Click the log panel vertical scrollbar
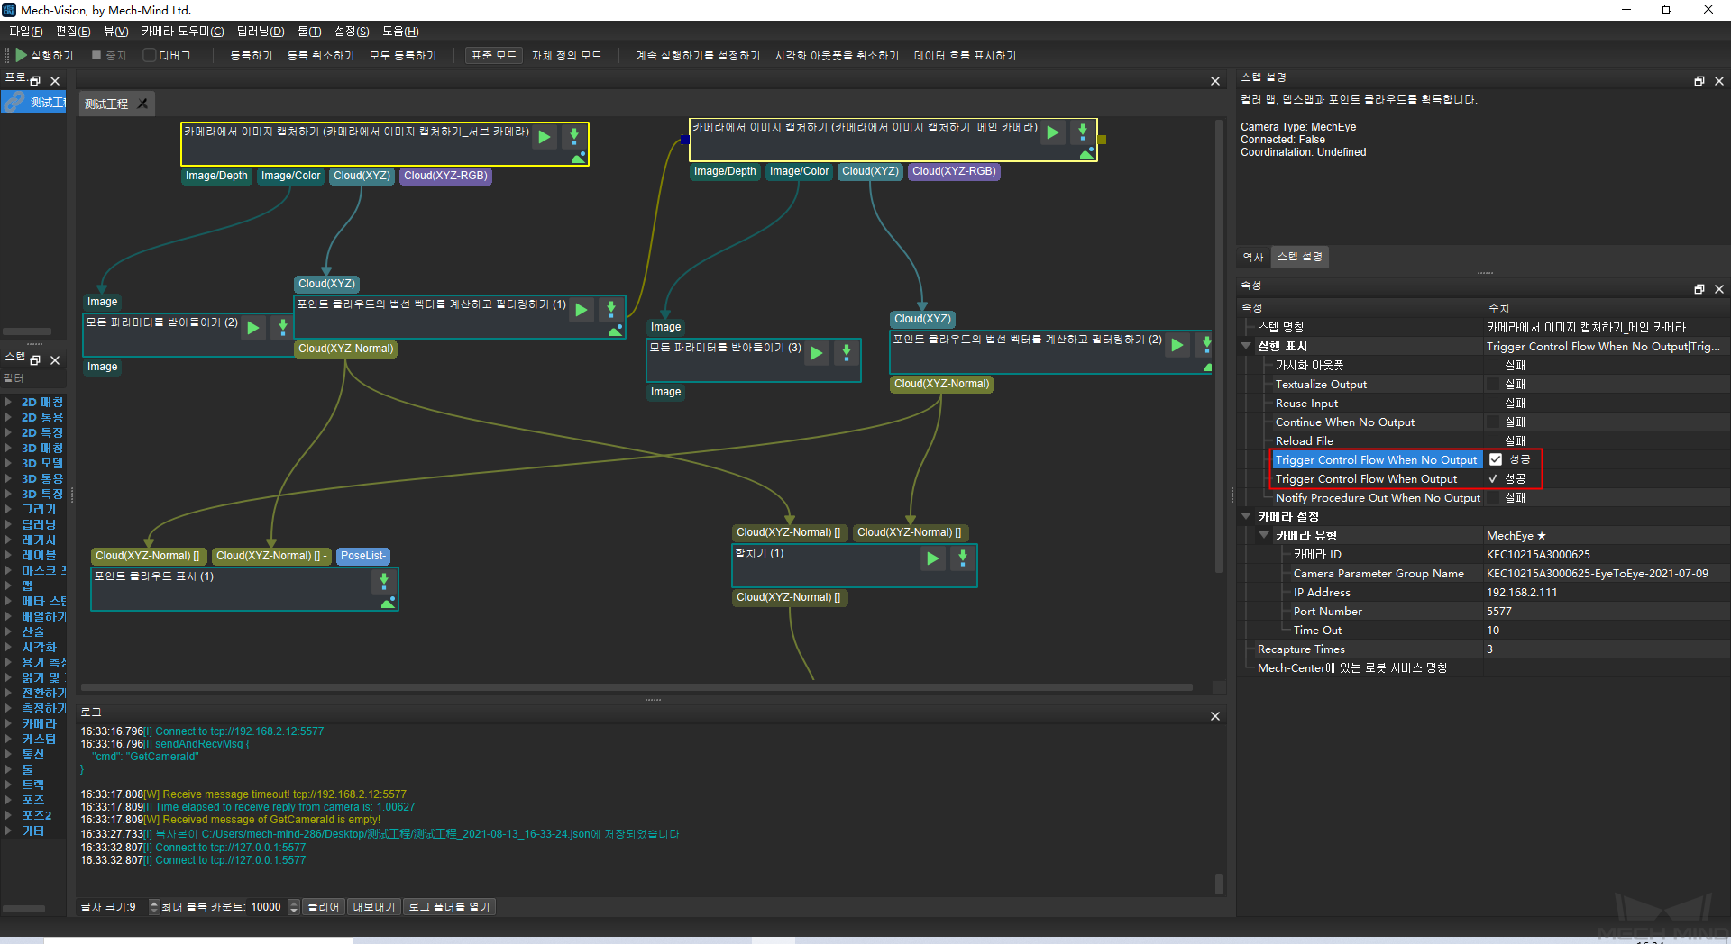Viewport: 1731px width, 944px height. pyautogui.click(x=1219, y=884)
